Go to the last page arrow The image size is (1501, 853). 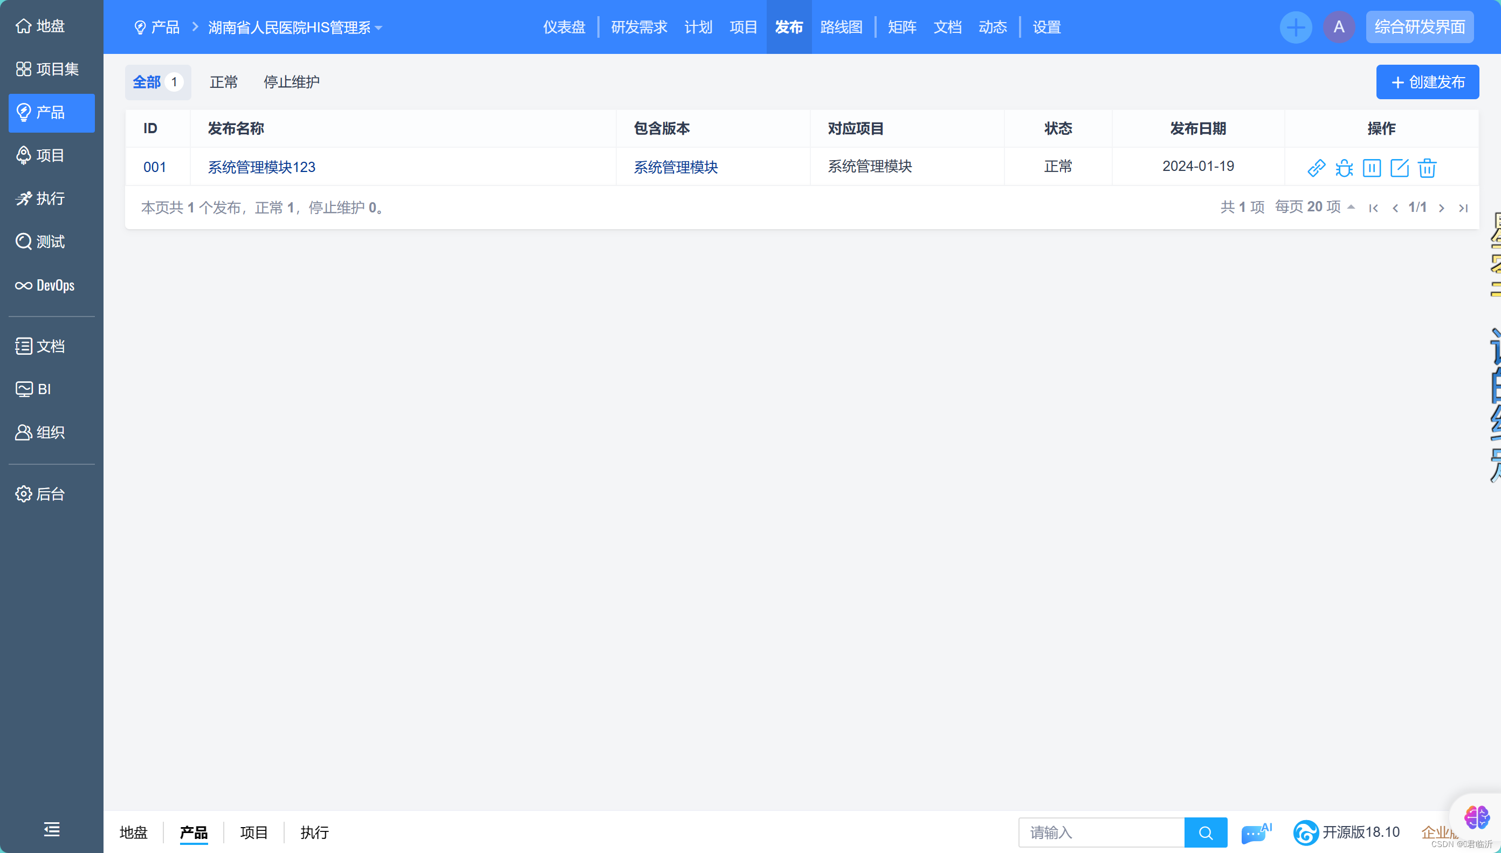[x=1463, y=208]
